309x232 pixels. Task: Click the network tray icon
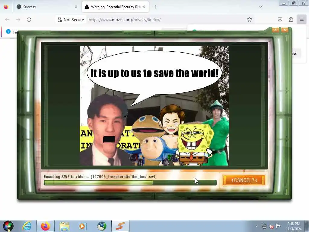264,227
